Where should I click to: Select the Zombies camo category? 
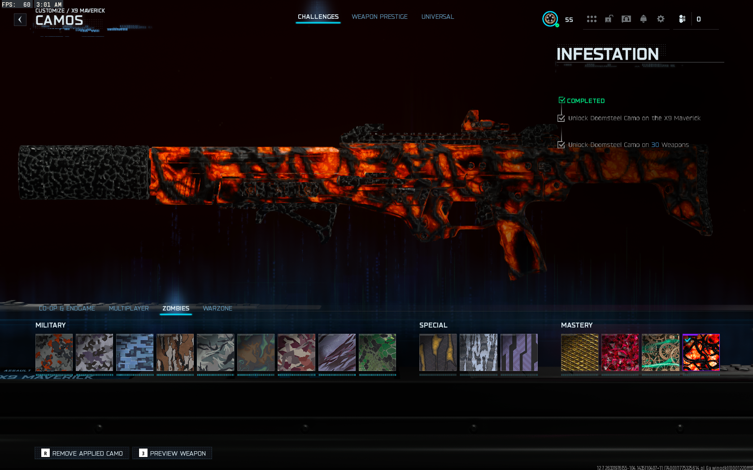176,308
